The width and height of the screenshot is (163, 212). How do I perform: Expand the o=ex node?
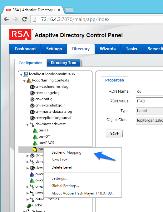coord(27,187)
